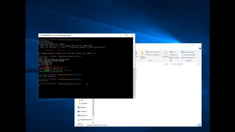The image size is (235, 132).
Task: Switch Explorer to large icons view
Action: [200, 125]
